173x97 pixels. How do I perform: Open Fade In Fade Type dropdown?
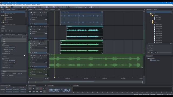click(x=12, y=49)
